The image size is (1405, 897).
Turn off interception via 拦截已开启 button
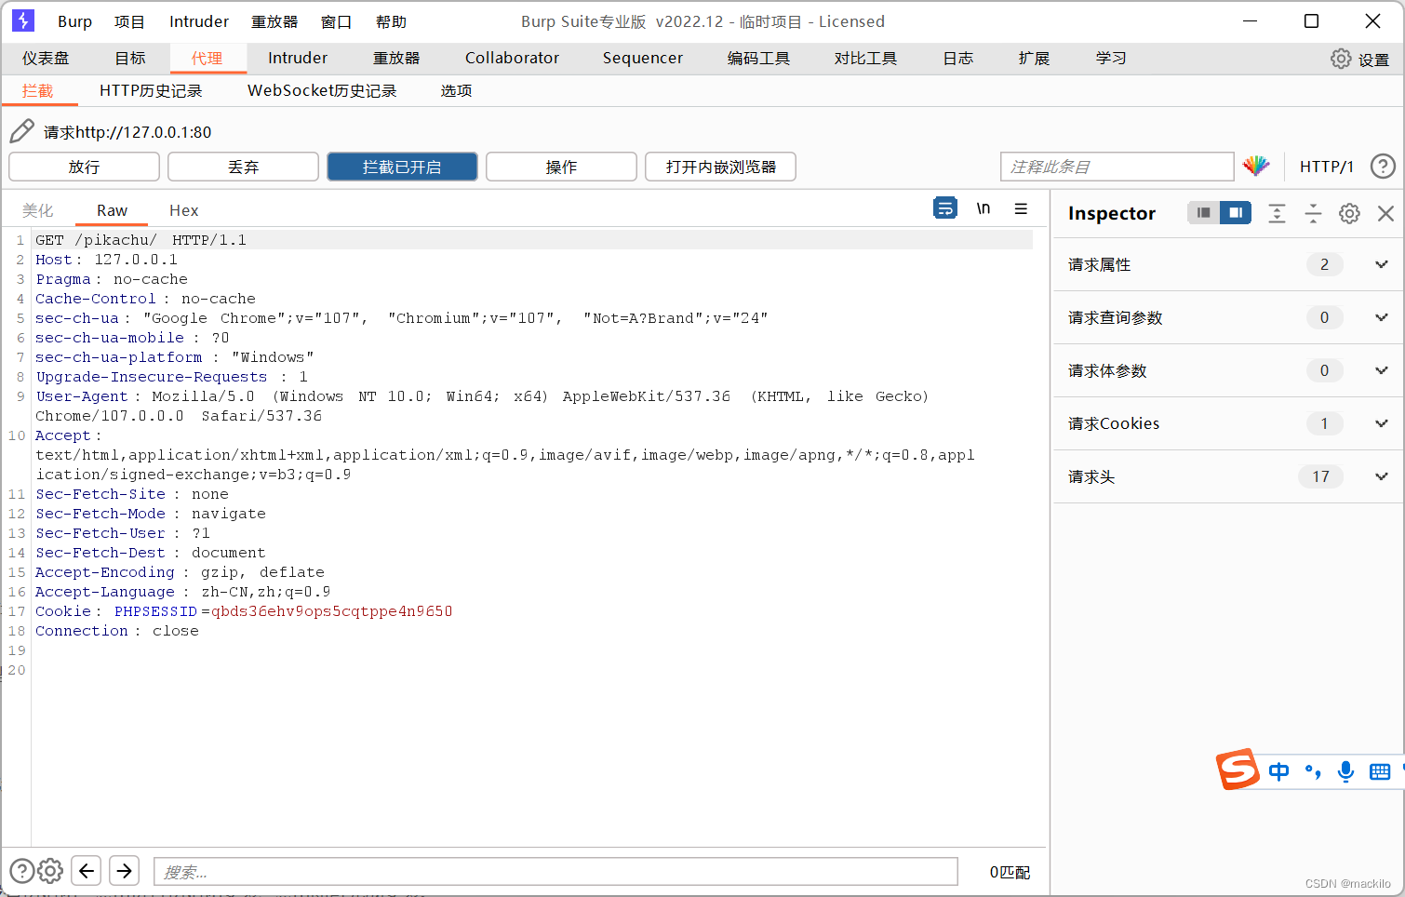coord(402,167)
